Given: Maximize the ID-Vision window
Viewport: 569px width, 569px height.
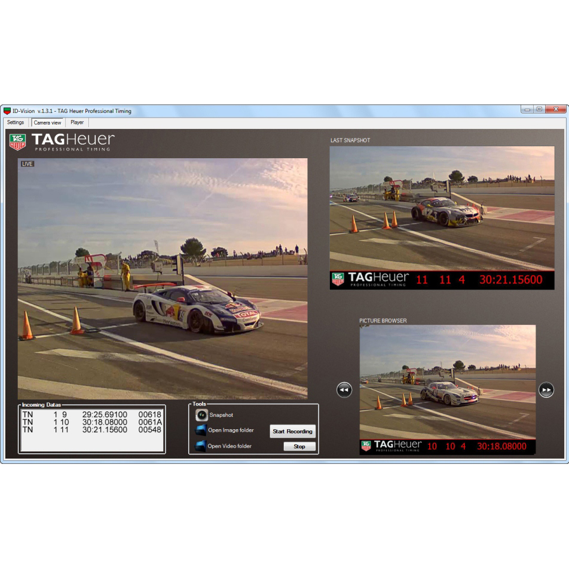Looking at the screenshot, I should coord(539,109).
